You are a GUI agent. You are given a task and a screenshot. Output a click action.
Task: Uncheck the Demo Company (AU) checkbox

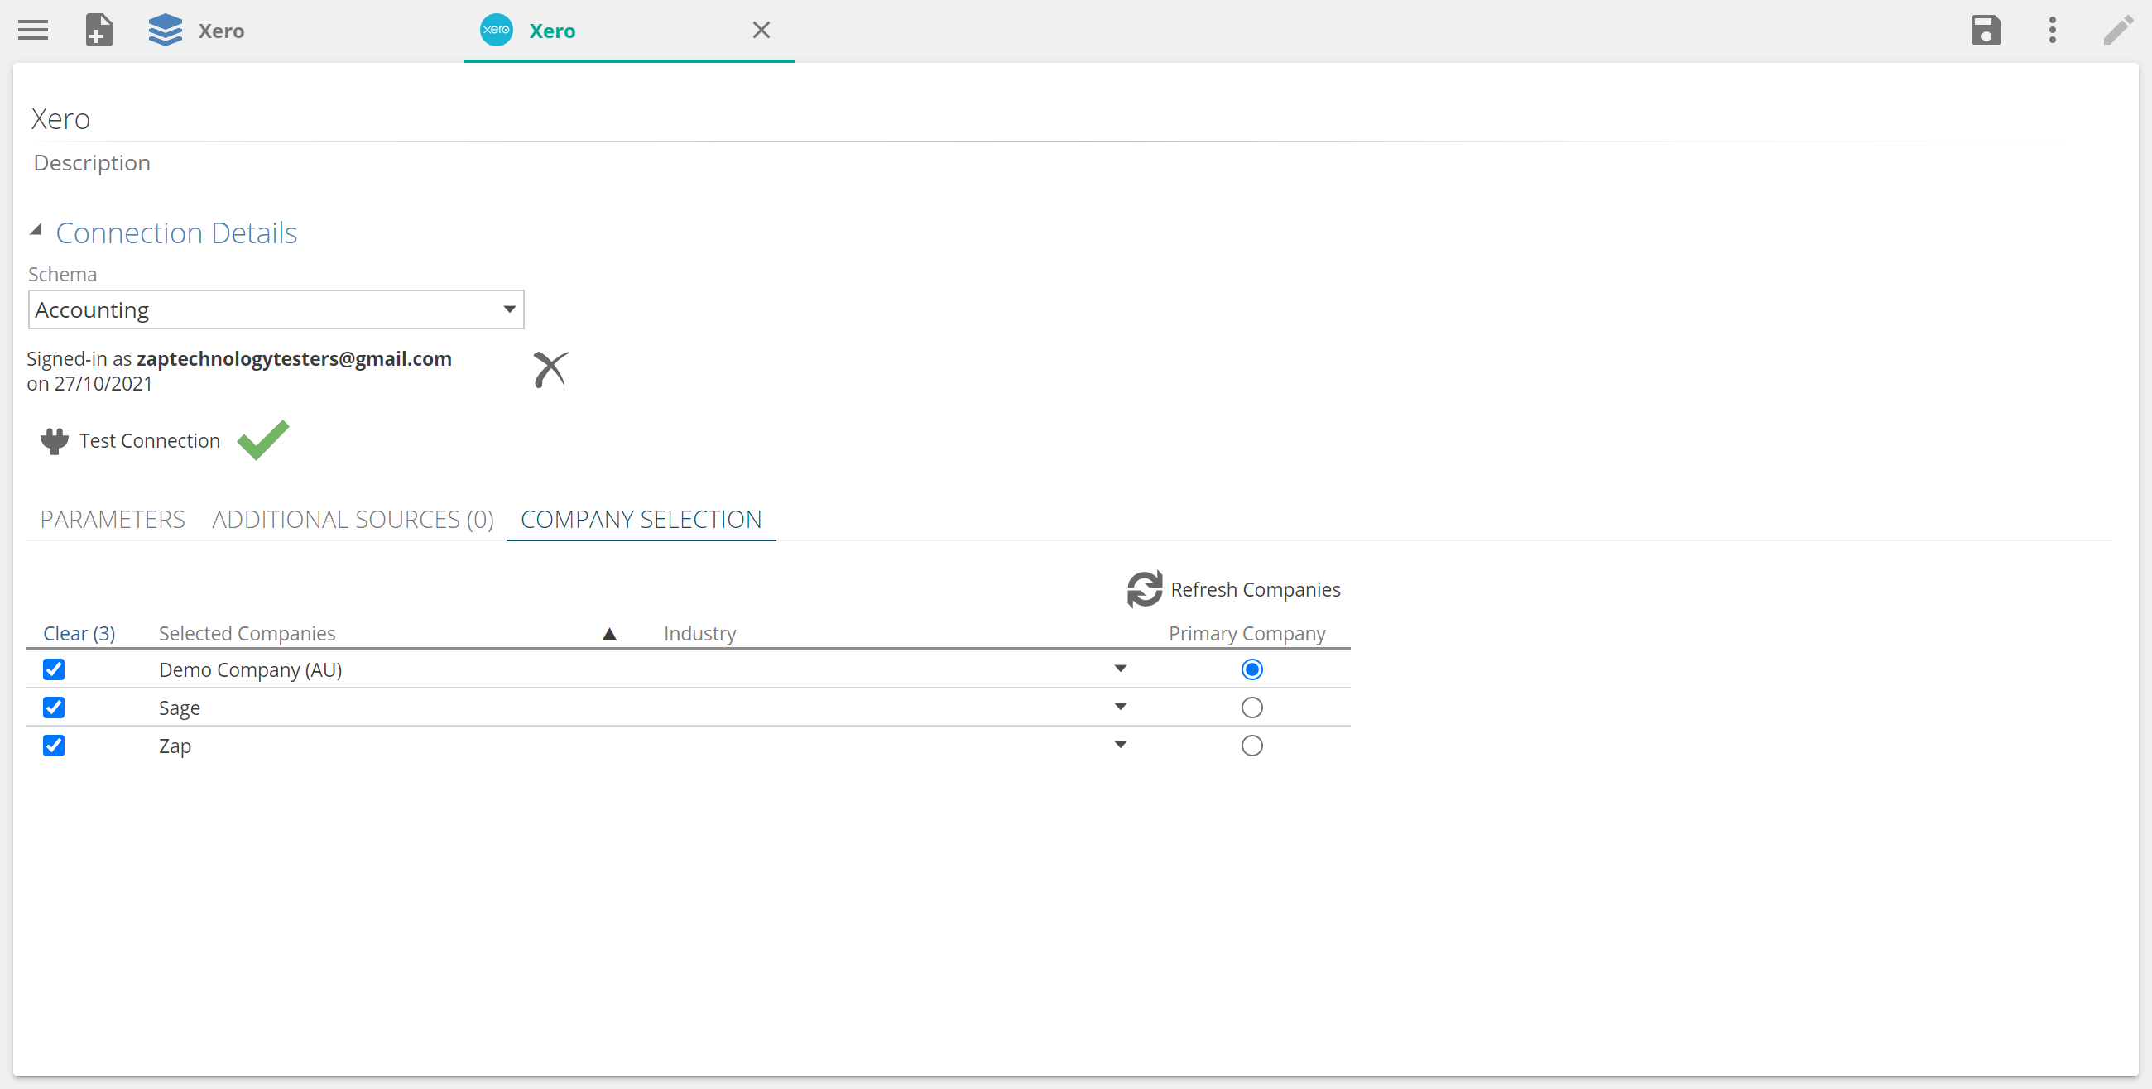54,669
